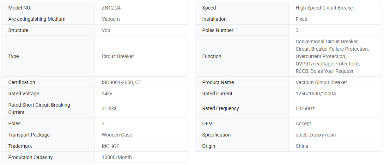The height and width of the screenshot is (165, 384).
Task: Click the Vacuum Circuit Breaker product name
Action: pos(321,82)
